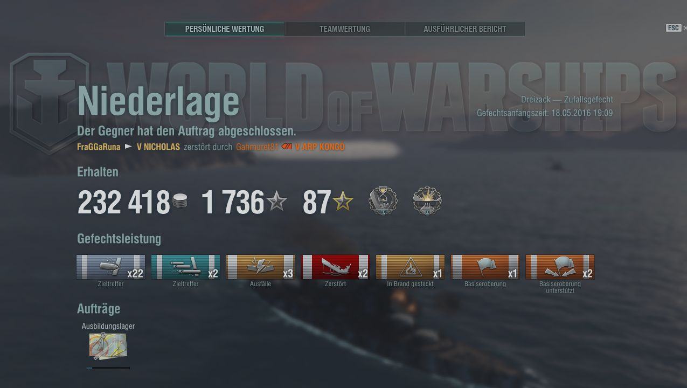Click the red Zerstört x2 ribbon
Viewport: 687px width, 388px height.
(335, 267)
